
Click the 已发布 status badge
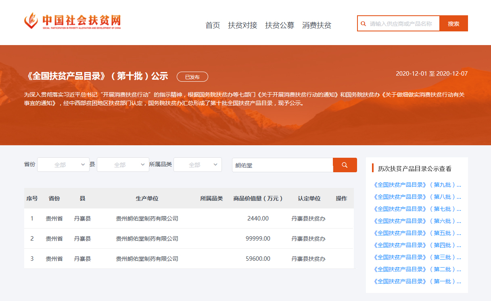(x=192, y=77)
